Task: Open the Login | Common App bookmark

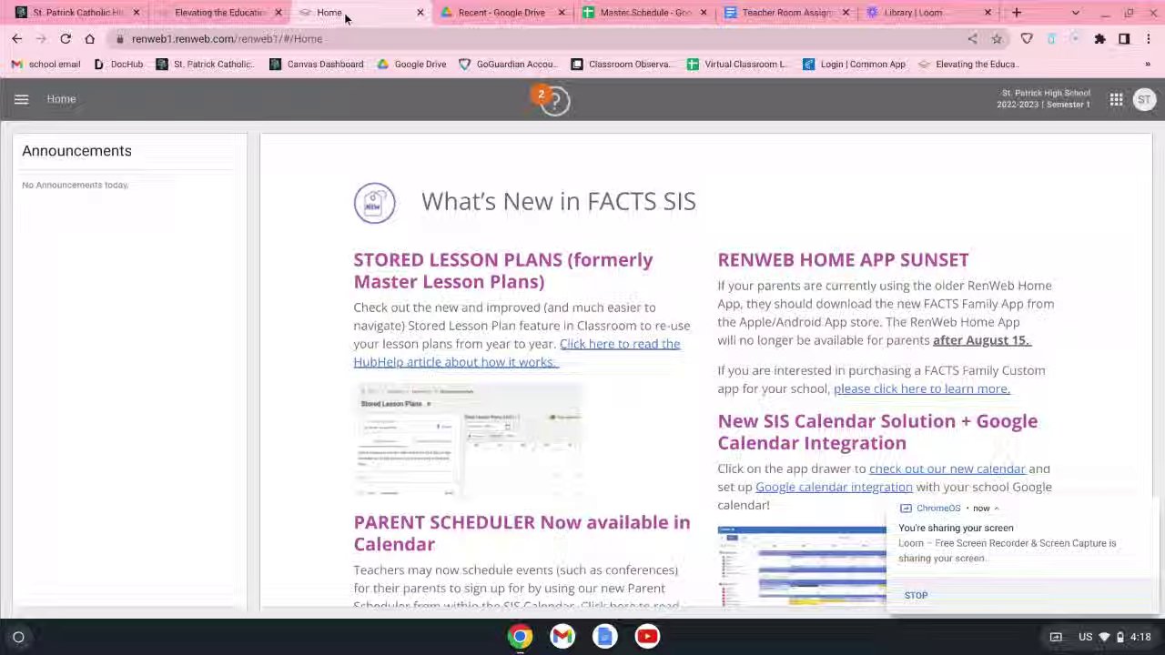Action: coord(854,65)
